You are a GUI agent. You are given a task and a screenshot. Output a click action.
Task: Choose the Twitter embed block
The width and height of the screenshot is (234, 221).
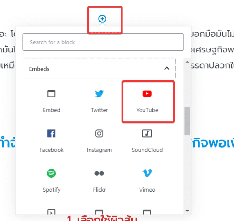click(x=99, y=102)
